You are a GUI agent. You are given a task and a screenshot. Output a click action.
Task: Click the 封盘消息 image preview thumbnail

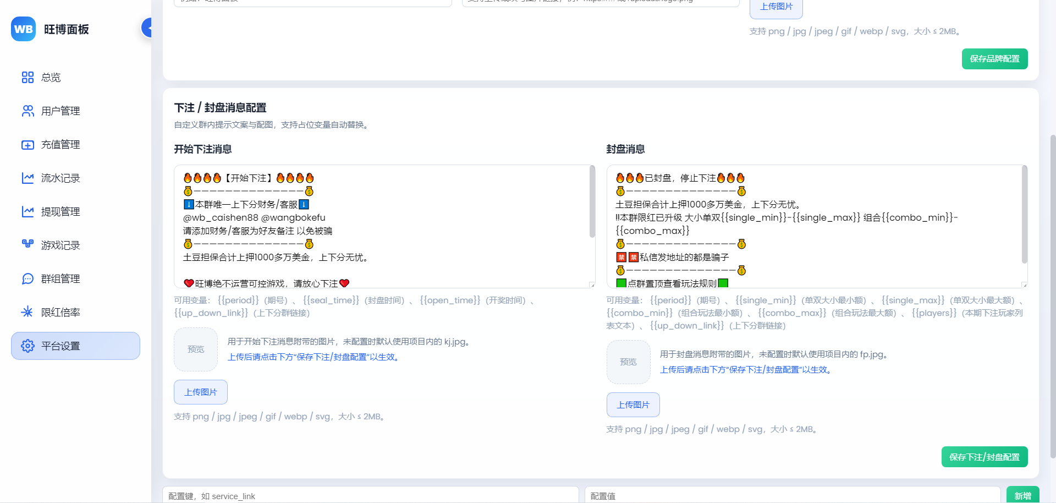tap(628, 362)
